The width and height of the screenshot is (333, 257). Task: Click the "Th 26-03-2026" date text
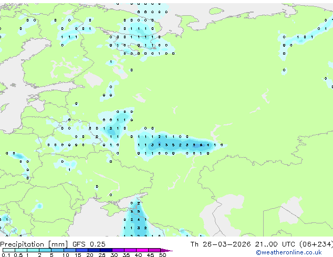pos(221,244)
